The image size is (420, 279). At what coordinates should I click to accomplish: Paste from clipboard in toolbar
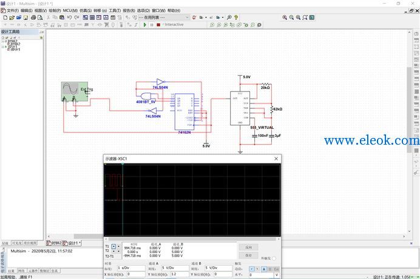tap(62, 18)
